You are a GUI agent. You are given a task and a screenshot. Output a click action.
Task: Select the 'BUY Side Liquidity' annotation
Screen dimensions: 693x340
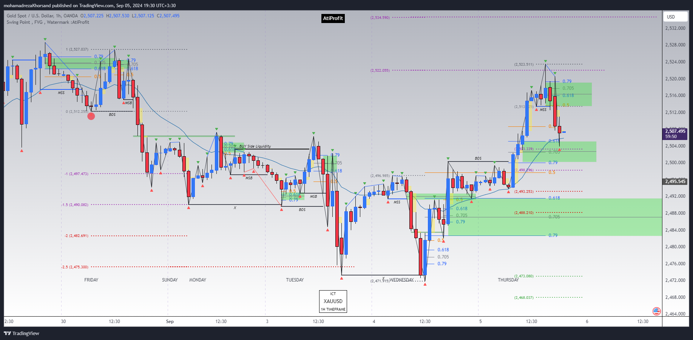click(x=255, y=146)
